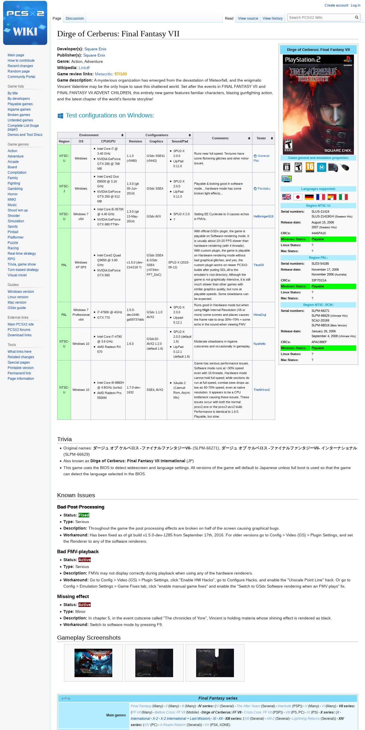The height and width of the screenshot is (730, 365).
Task: Open Crisis Core: FF VII navbox link
Action: (258, 712)
